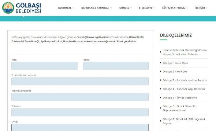Open the Eğitim Platformu menu

click(175, 8)
